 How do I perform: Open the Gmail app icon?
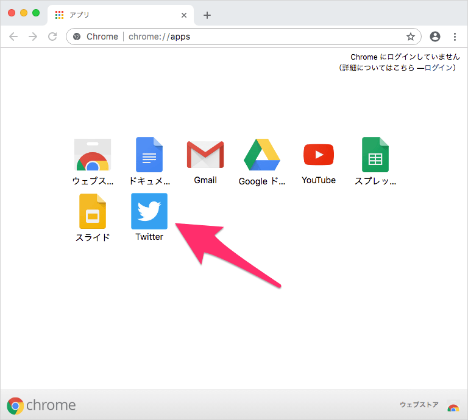pos(205,155)
